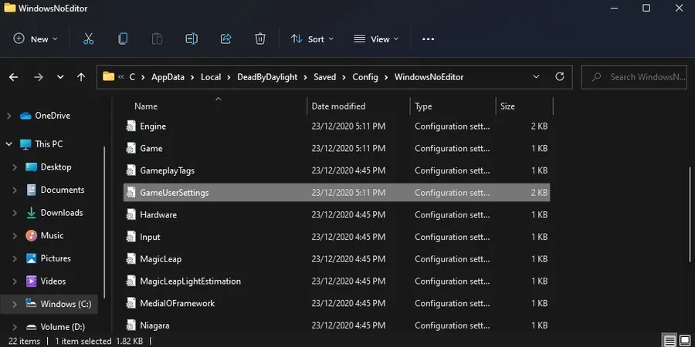The width and height of the screenshot is (695, 347).
Task: Expand the Desktop tree node
Action: (15, 167)
